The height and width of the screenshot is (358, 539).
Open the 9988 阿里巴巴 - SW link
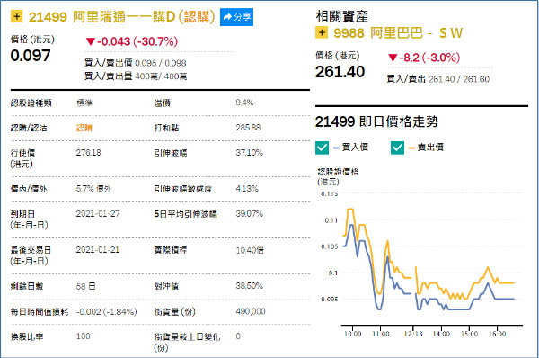tap(398, 33)
